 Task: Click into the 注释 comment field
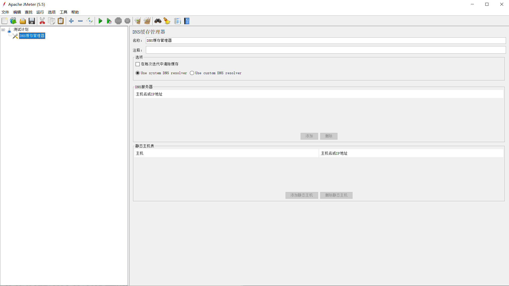click(325, 50)
